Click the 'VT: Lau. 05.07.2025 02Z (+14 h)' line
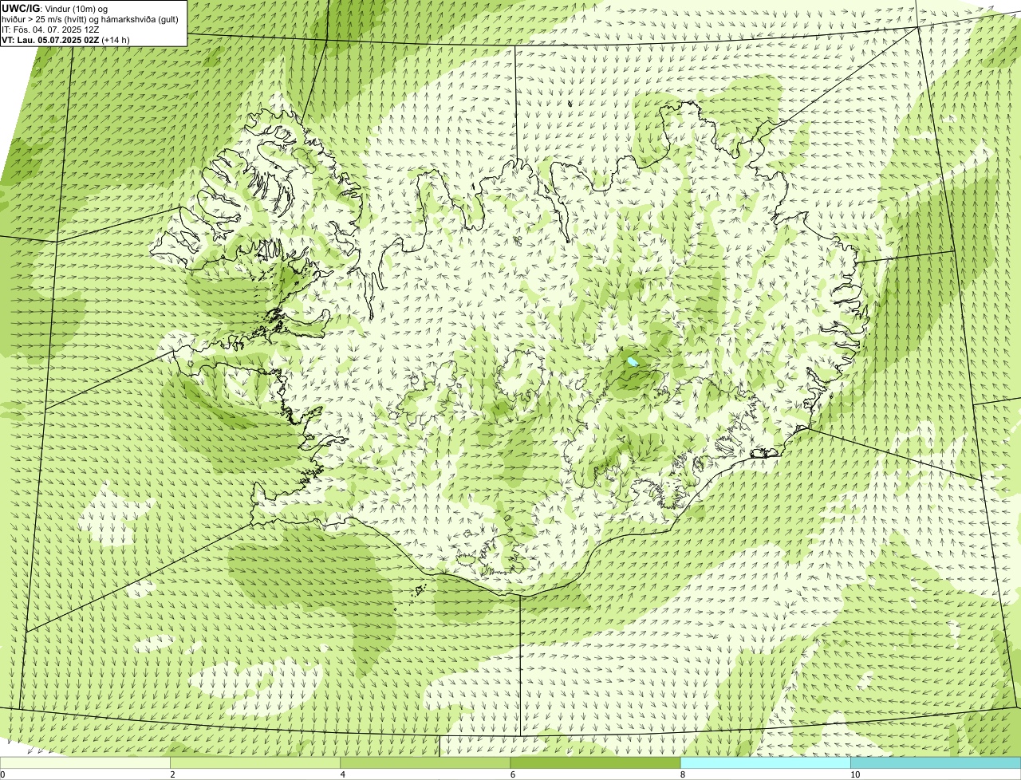Image resolution: width=1021 pixels, height=780 pixels. pyautogui.click(x=65, y=40)
